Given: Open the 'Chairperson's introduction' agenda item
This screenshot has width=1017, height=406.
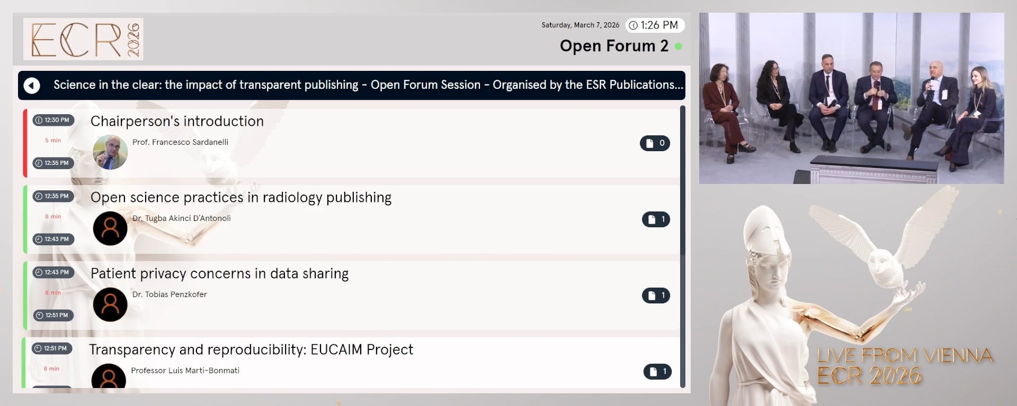Looking at the screenshot, I should (352, 143).
